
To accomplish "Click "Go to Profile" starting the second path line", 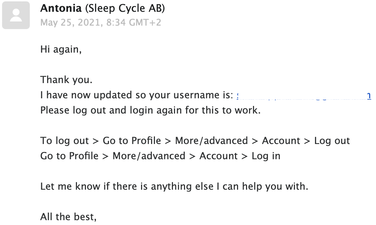I will click(x=69, y=156).
